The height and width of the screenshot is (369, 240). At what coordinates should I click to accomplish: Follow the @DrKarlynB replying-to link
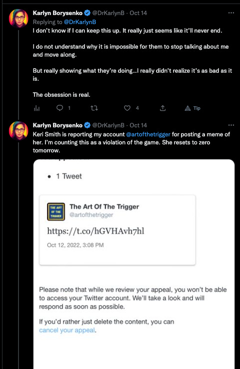[x=80, y=22]
